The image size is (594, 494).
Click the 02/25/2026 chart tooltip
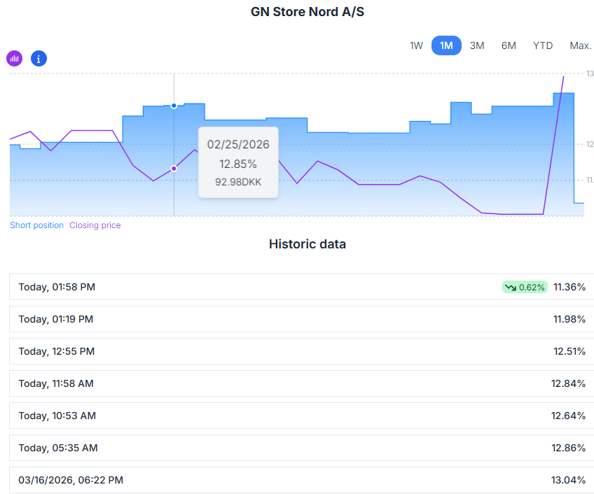pos(238,162)
